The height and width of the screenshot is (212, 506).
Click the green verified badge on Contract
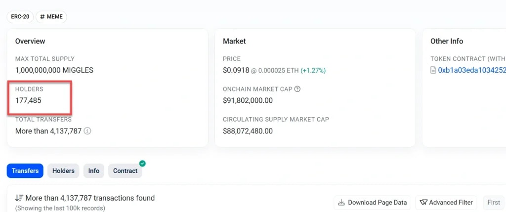(142, 163)
